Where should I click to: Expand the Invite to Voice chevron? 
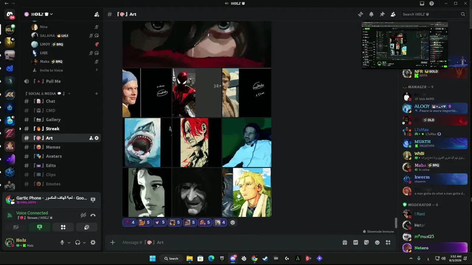point(97,70)
